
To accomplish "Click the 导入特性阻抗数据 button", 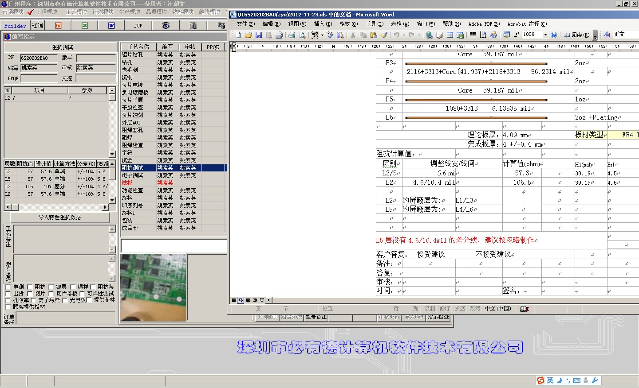I will click(60, 217).
